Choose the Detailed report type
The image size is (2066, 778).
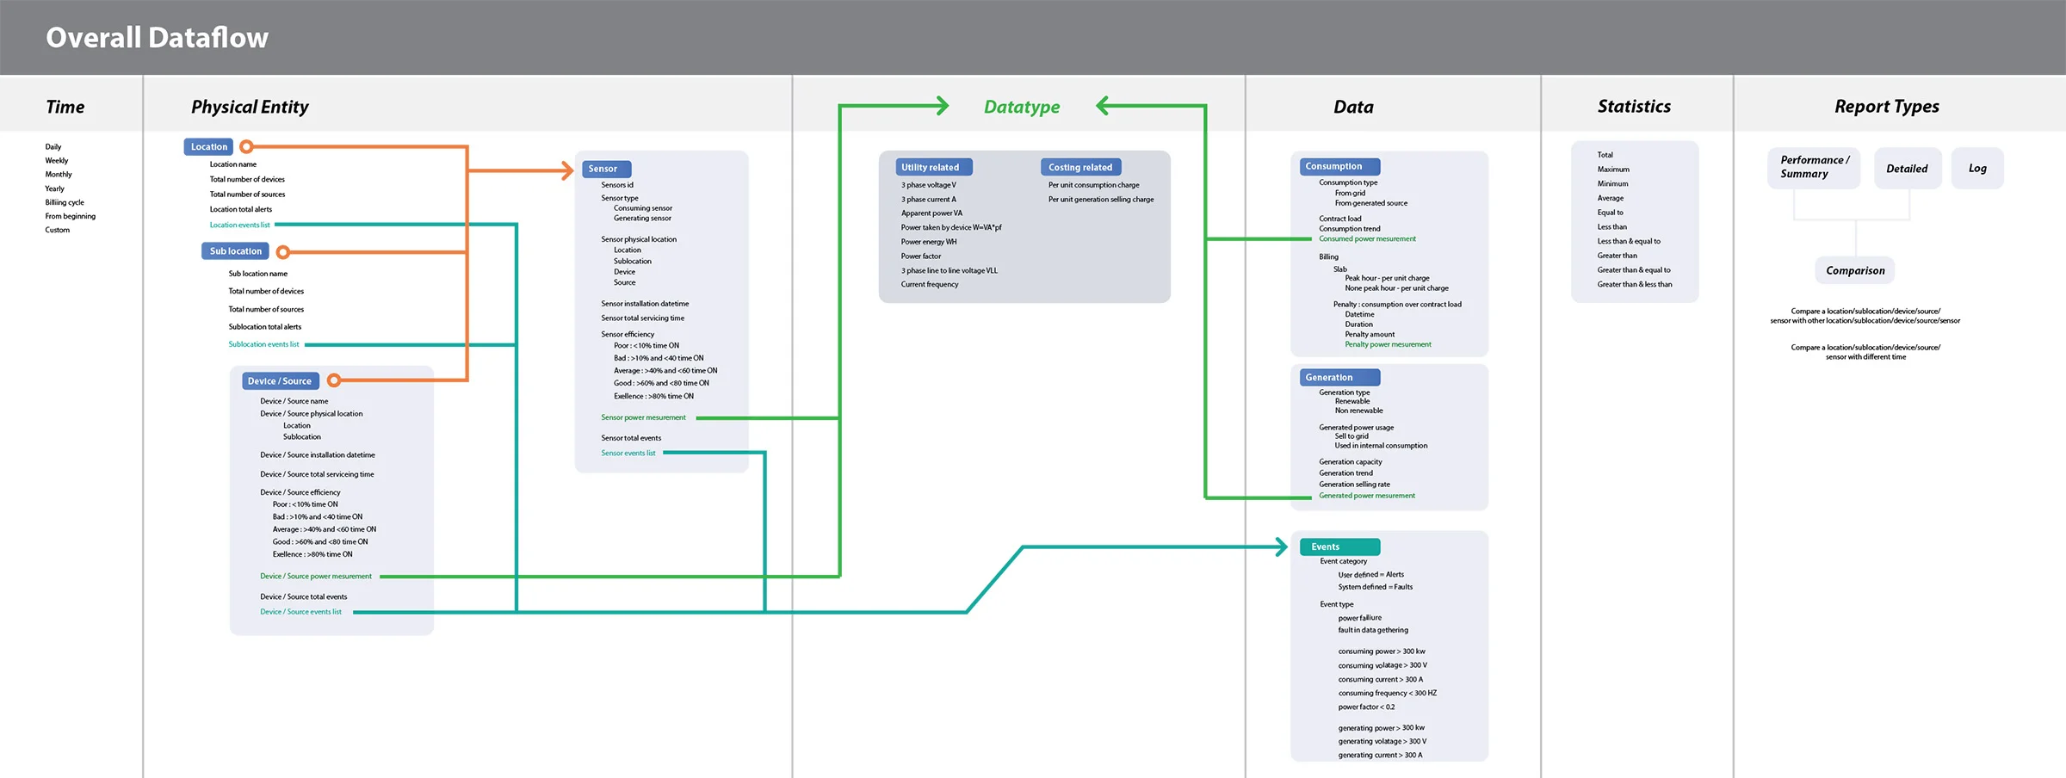[x=1908, y=169]
